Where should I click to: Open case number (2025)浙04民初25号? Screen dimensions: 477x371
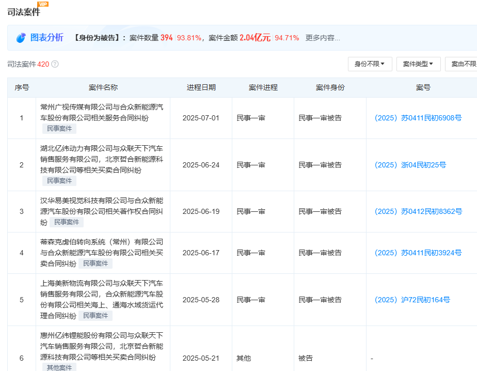[x=410, y=165]
